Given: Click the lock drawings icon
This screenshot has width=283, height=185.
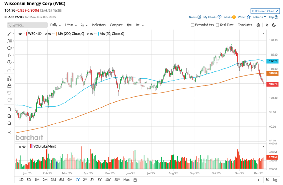Looking at the screenshot, I should (9, 86).
